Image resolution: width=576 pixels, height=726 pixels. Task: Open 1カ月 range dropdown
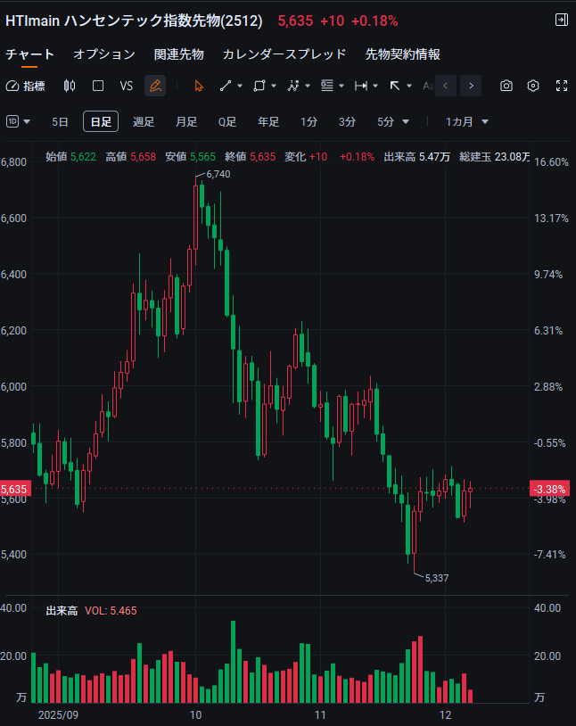coord(466,122)
